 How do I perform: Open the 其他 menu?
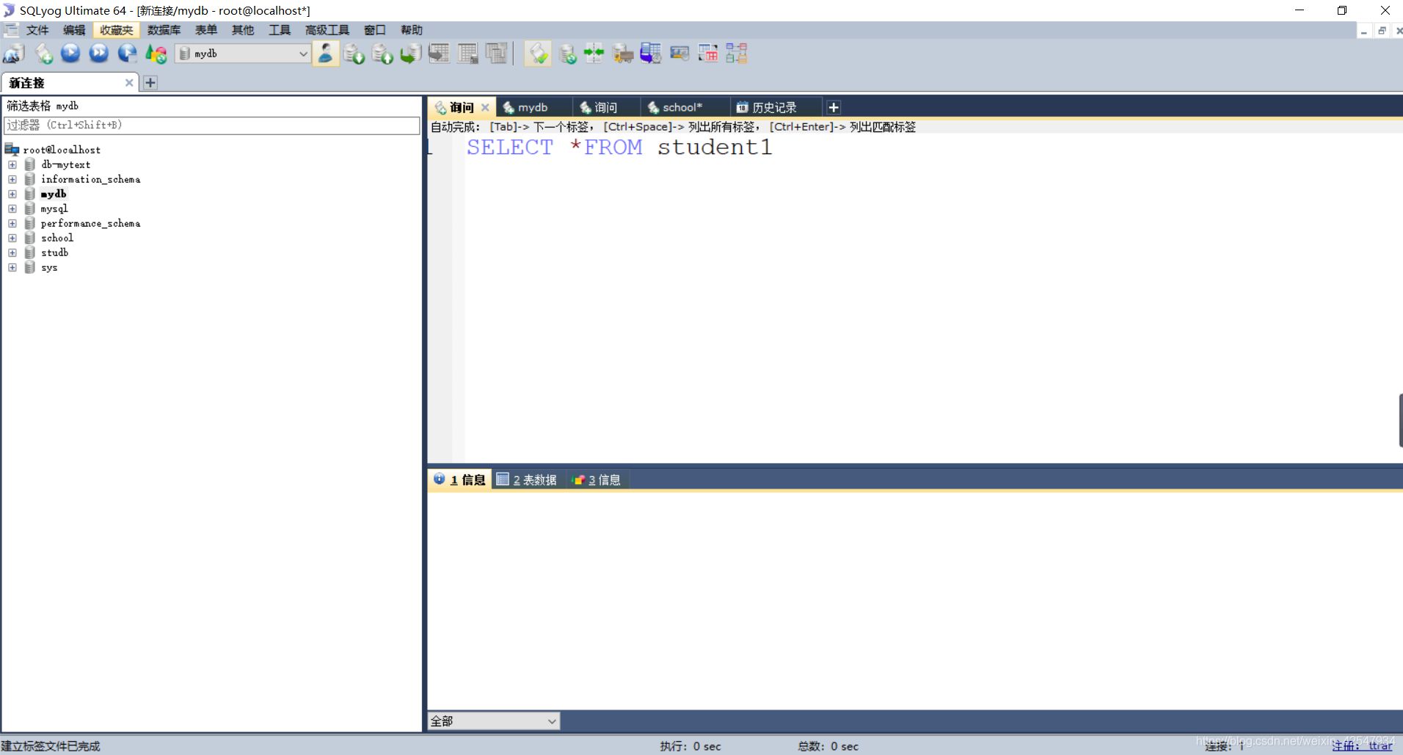point(243,30)
